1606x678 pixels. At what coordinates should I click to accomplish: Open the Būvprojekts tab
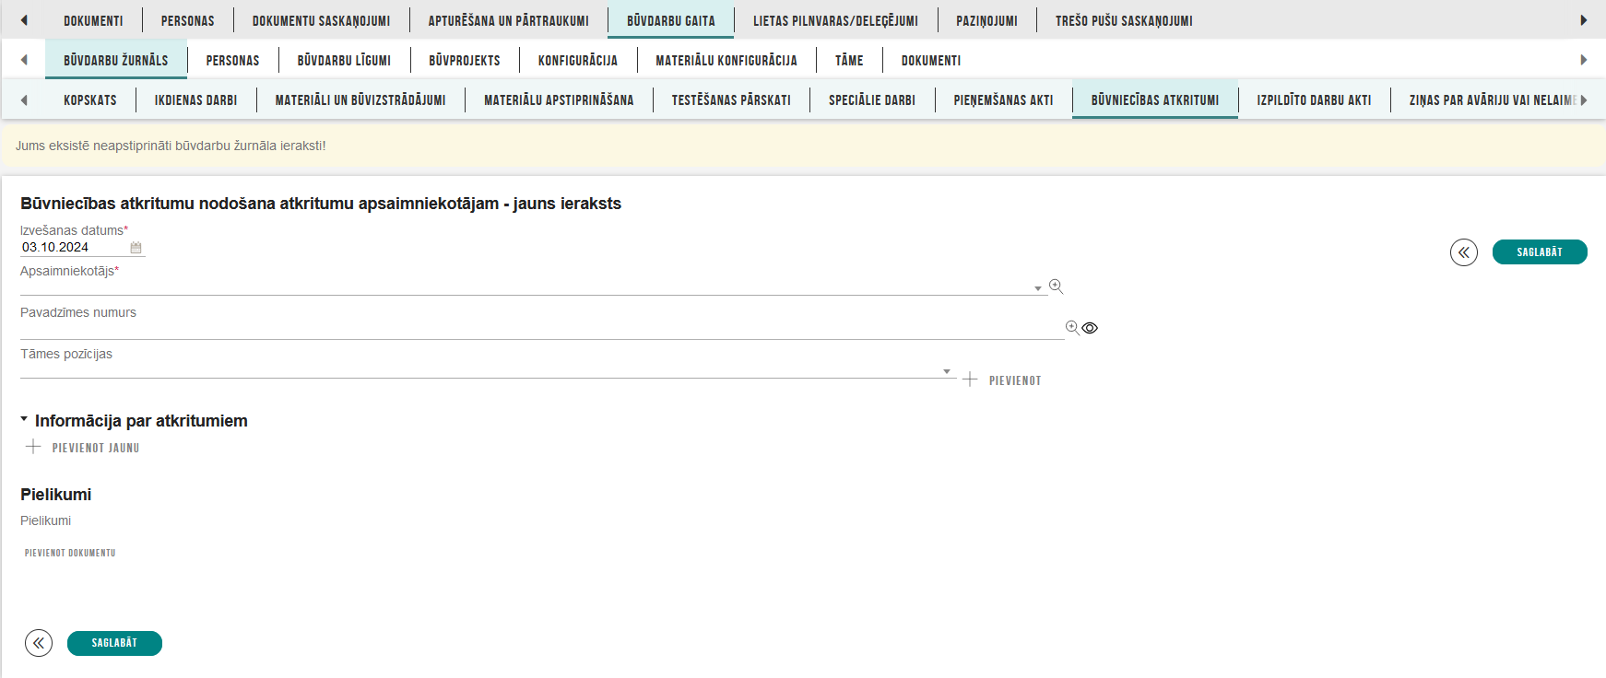[x=464, y=61]
